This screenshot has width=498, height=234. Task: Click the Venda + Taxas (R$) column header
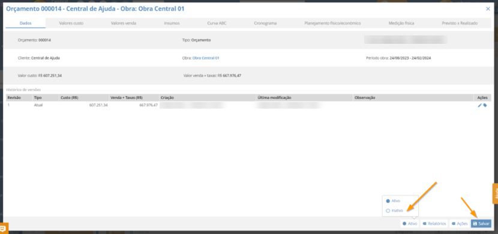pos(134,98)
